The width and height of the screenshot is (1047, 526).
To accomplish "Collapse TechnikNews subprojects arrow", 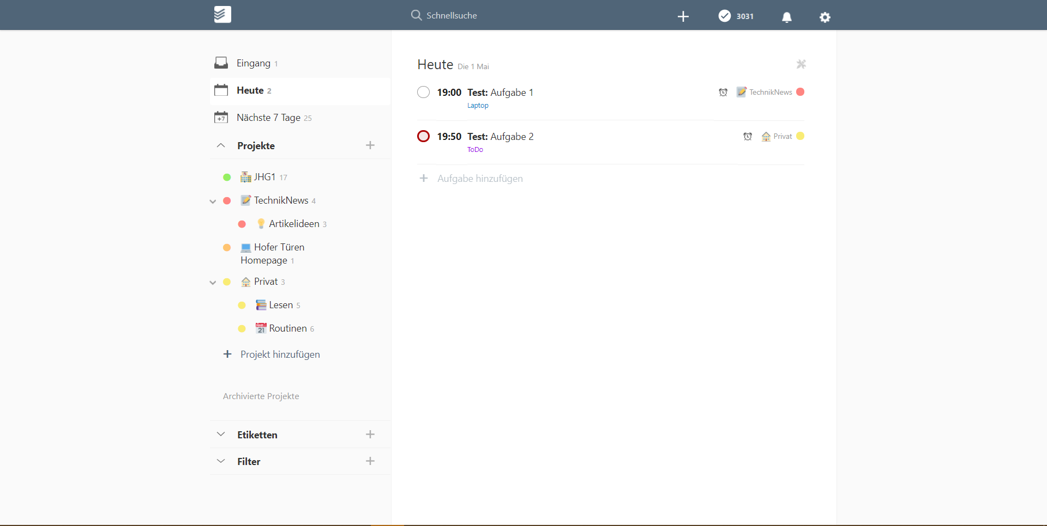I will tap(213, 201).
